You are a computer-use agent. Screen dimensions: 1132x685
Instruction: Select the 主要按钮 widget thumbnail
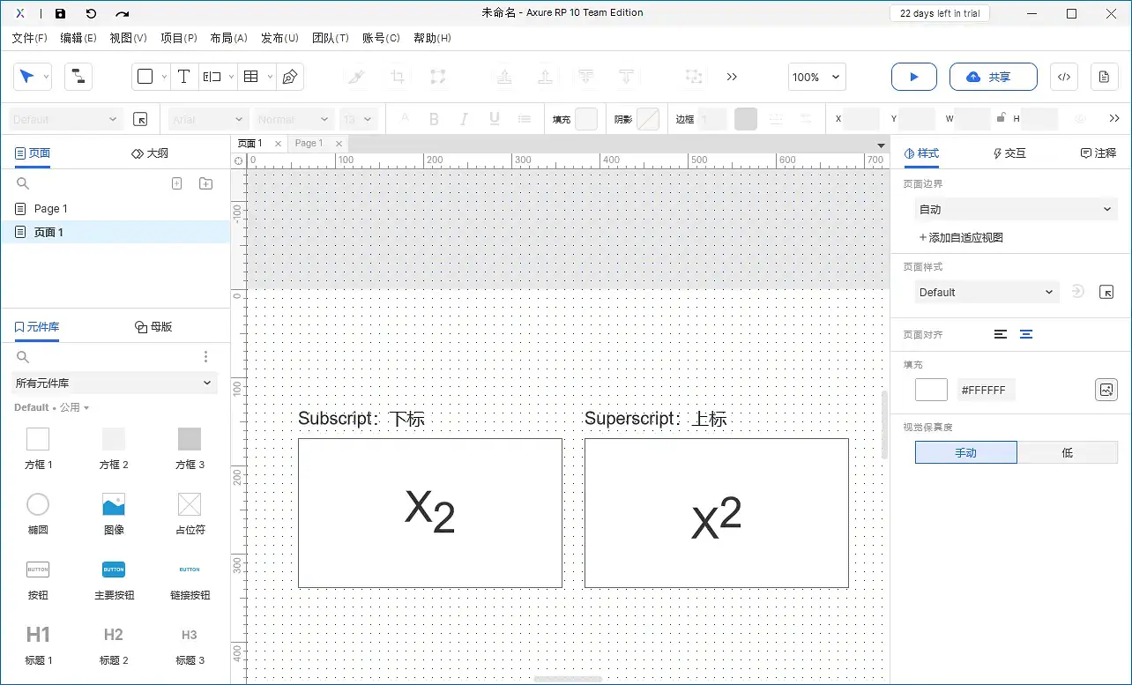pyautogui.click(x=113, y=570)
